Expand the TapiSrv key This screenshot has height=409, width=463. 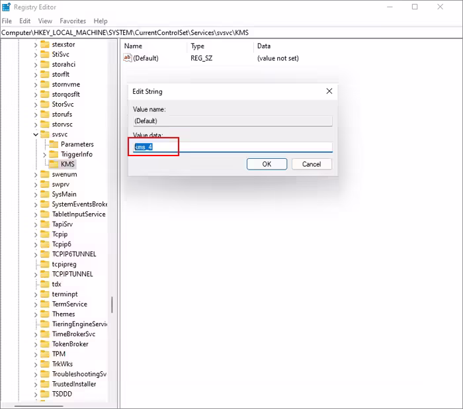[x=36, y=224]
